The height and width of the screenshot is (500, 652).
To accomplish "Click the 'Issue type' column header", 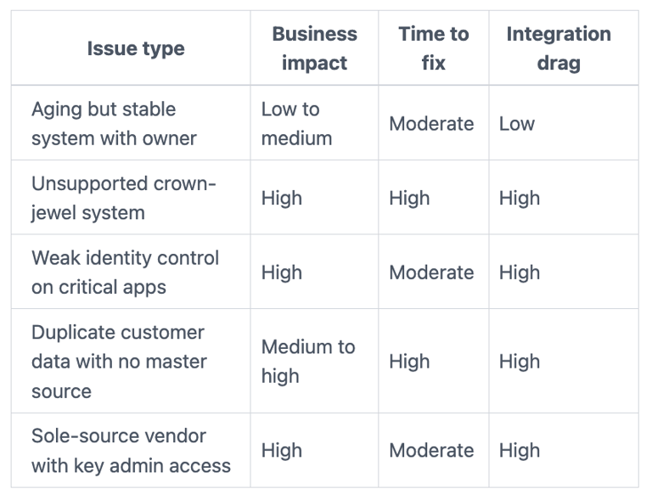I will [135, 49].
